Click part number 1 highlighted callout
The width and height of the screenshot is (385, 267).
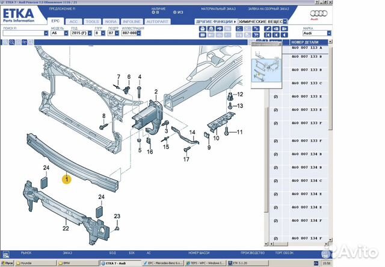[67, 180]
